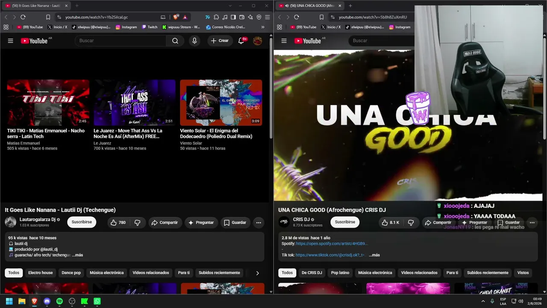Select the 'Dance pop' filter chip

click(x=71, y=273)
